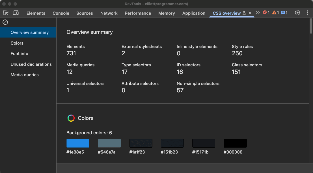Screen dimensions: 313x173
Task: Activate the inspect element picker icon
Action: coord(6,13)
